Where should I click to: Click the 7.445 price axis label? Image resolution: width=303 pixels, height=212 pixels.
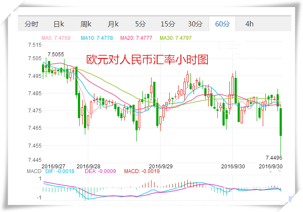pyautogui.click(x=35, y=160)
